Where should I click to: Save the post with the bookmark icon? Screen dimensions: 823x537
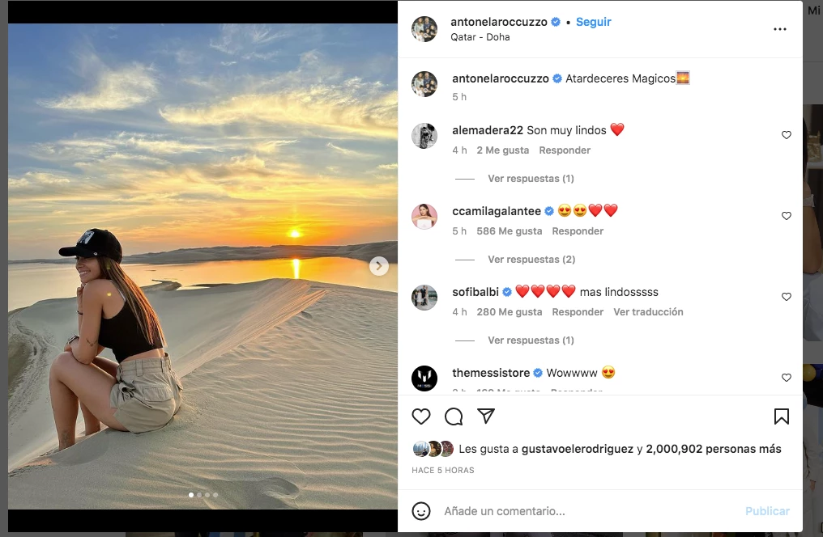(x=782, y=416)
